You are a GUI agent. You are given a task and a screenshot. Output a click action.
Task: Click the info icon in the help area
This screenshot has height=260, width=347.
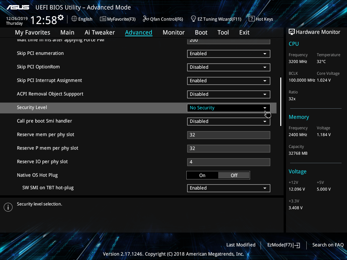tap(8, 207)
